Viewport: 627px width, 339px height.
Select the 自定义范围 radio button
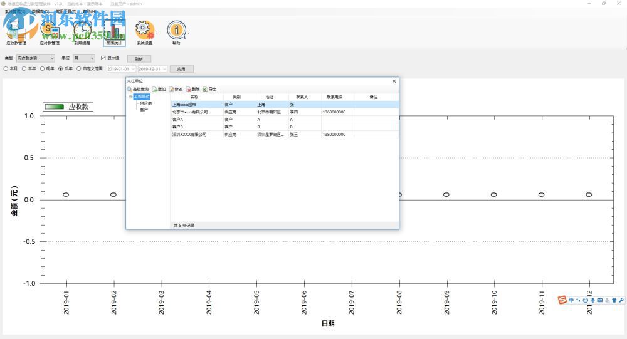(x=78, y=69)
